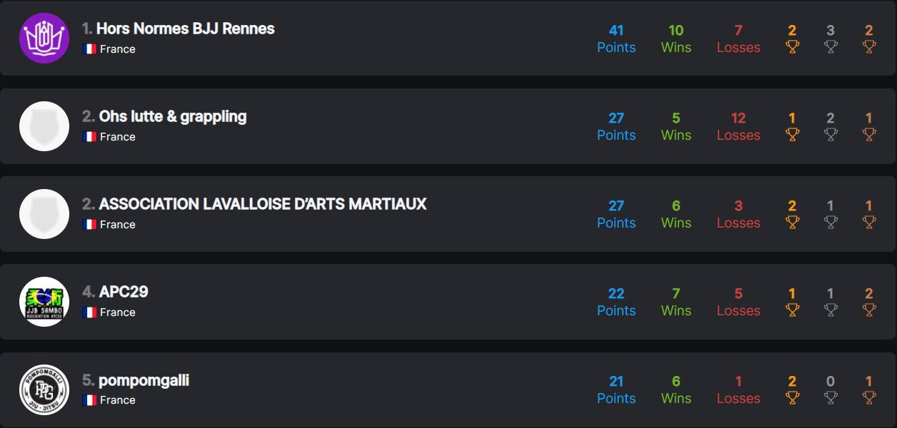This screenshot has height=428, width=897.
Task: Click the pompomgalli Jiu-Jitsu circular logo
Action: tap(44, 389)
